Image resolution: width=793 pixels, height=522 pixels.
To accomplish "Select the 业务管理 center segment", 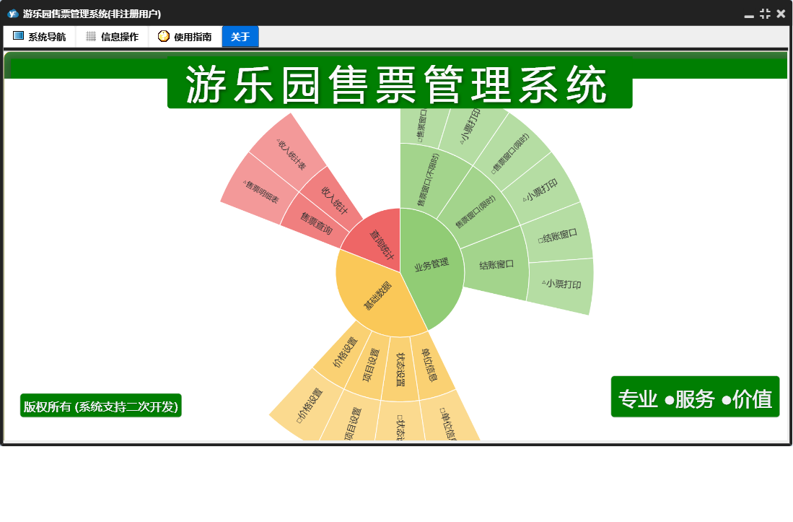I will pyautogui.click(x=431, y=264).
